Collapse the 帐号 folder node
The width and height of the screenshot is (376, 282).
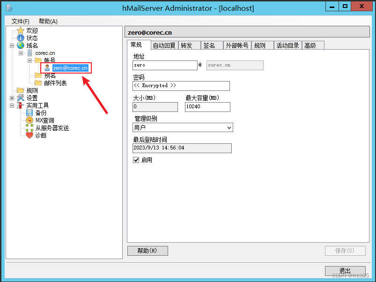tap(29, 60)
